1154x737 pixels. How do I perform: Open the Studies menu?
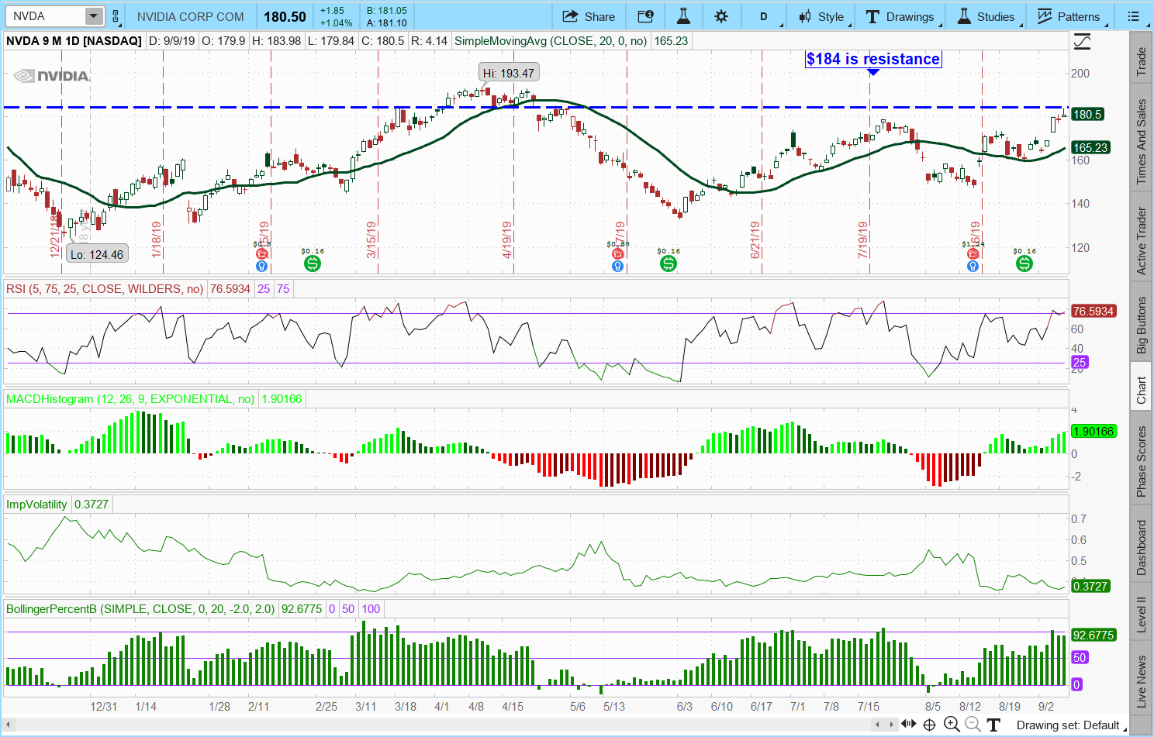[986, 16]
